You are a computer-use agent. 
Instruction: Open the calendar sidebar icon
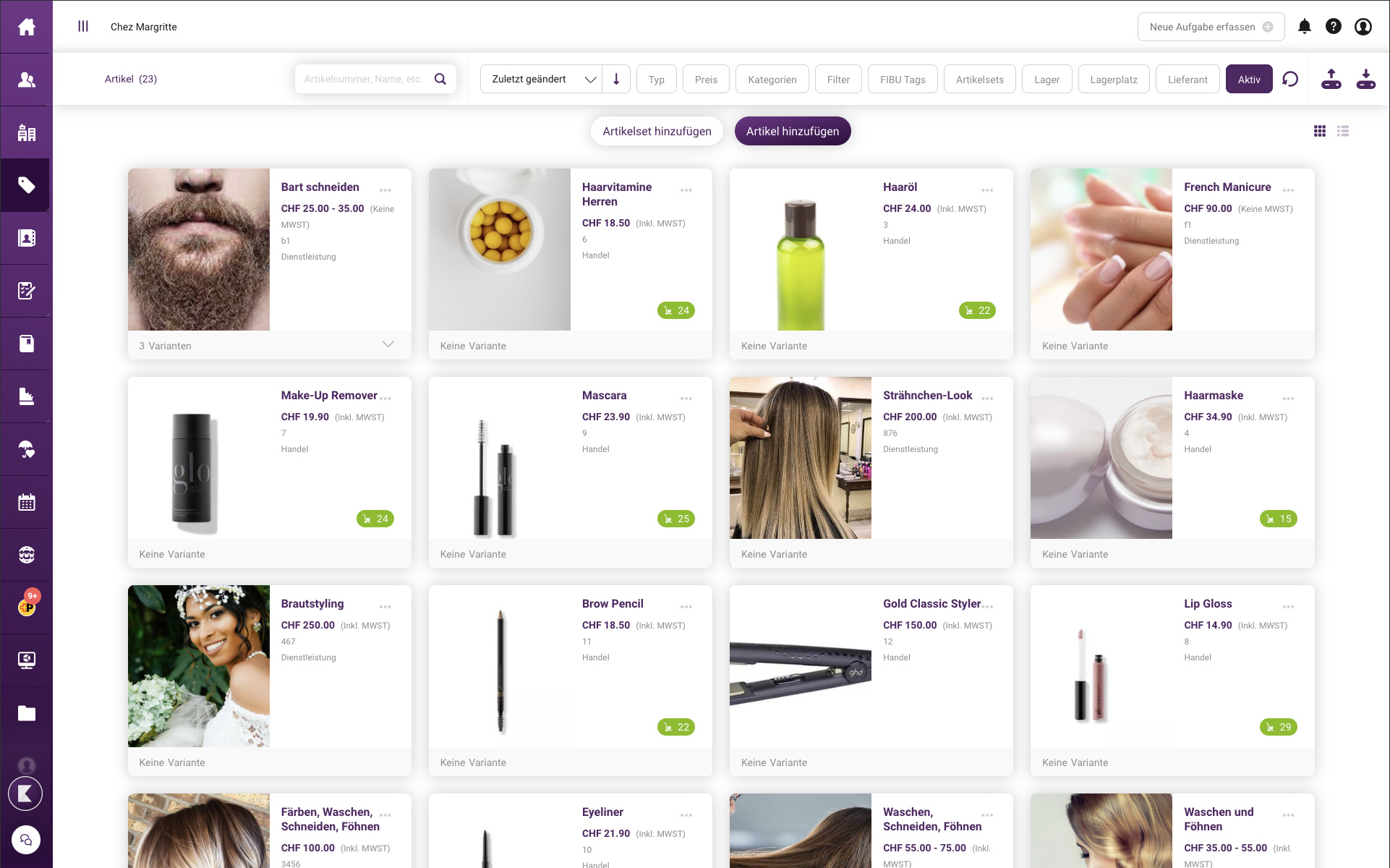(27, 502)
